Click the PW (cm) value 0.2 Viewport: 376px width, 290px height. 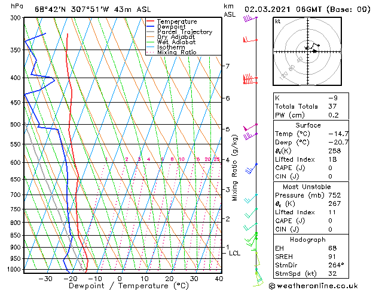(x=334, y=115)
